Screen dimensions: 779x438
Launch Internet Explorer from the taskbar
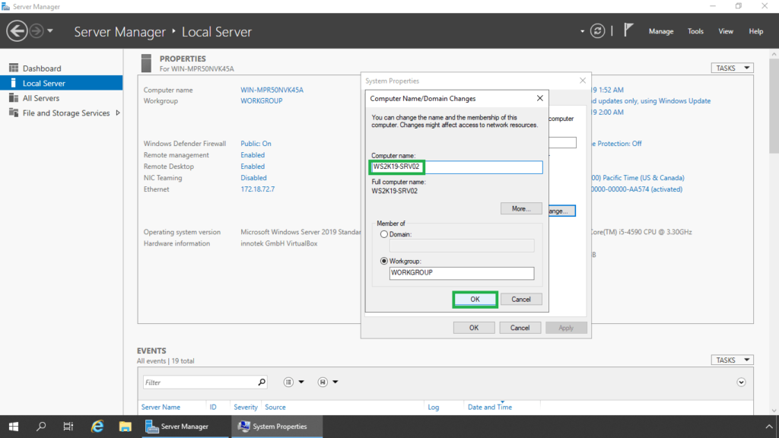point(97,427)
